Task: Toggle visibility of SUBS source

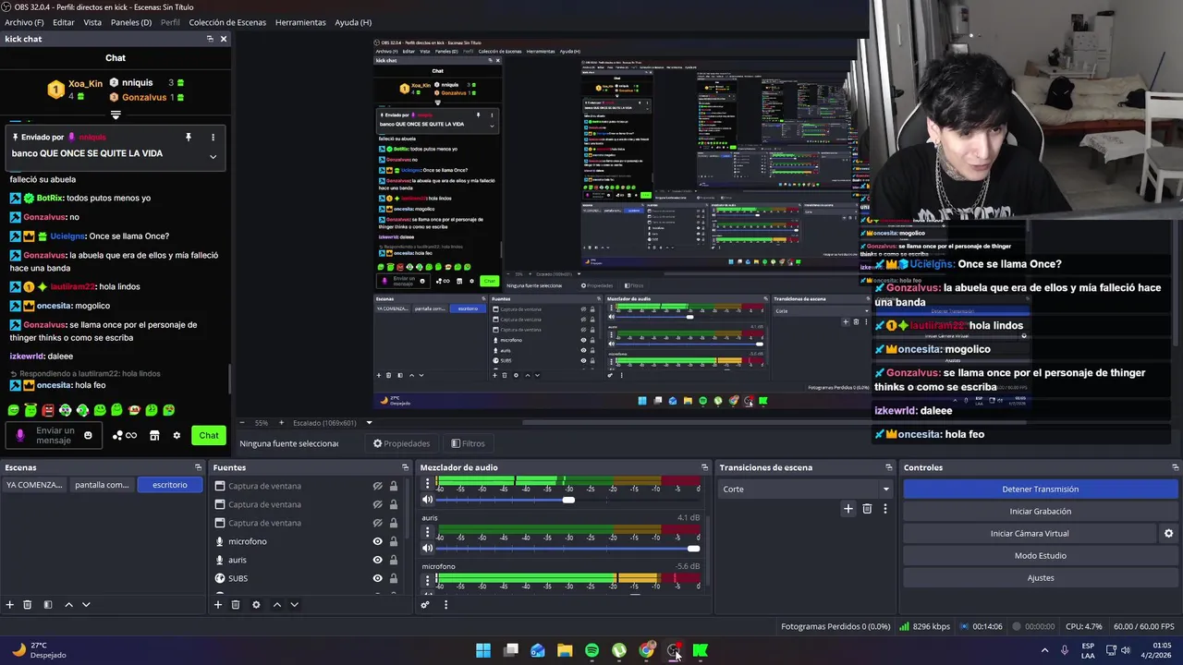Action: coord(377,578)
